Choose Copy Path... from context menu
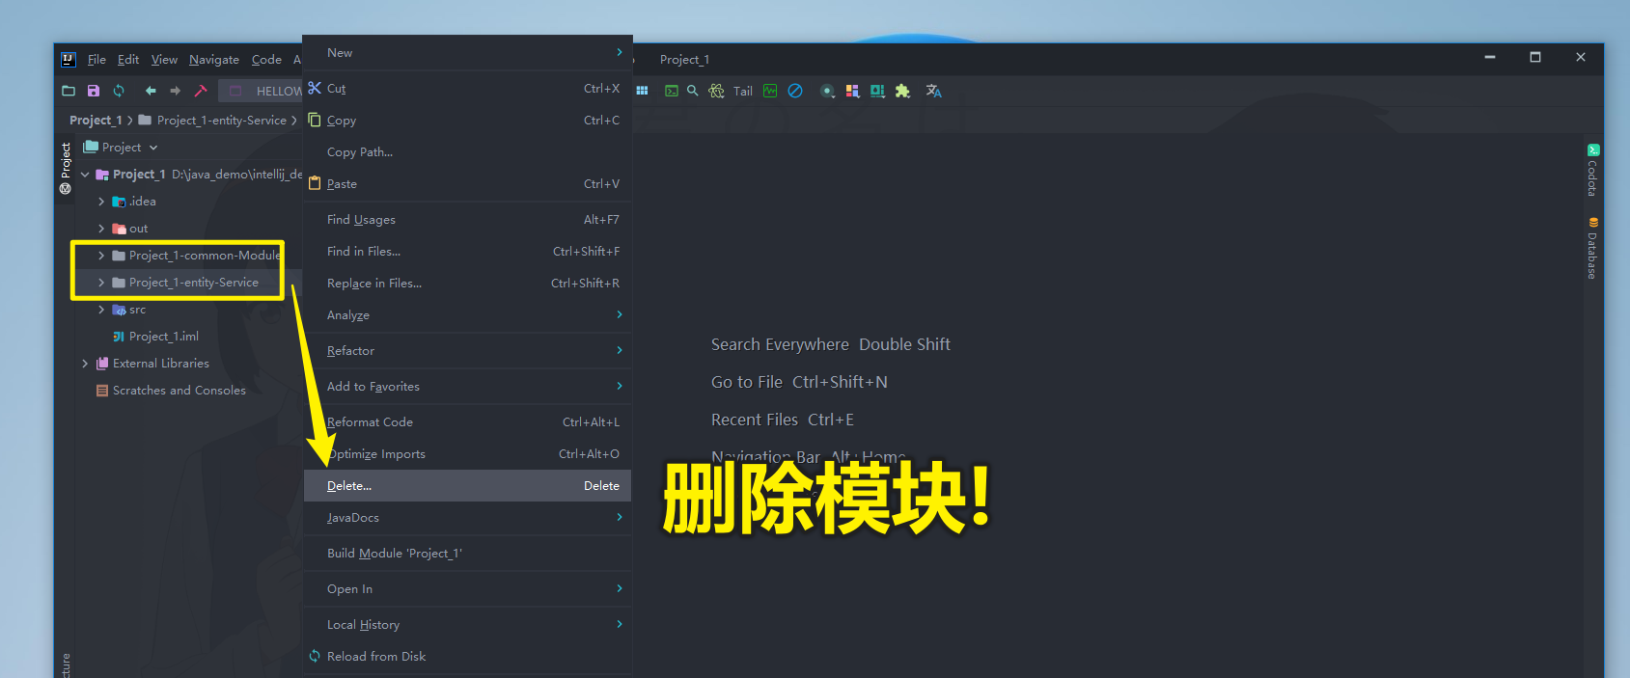This screenshot has width=1630, height=678. point(468,152)
